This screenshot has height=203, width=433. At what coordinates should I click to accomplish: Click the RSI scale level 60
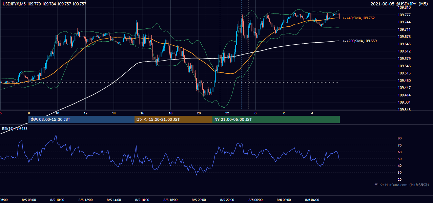point(399,152)
